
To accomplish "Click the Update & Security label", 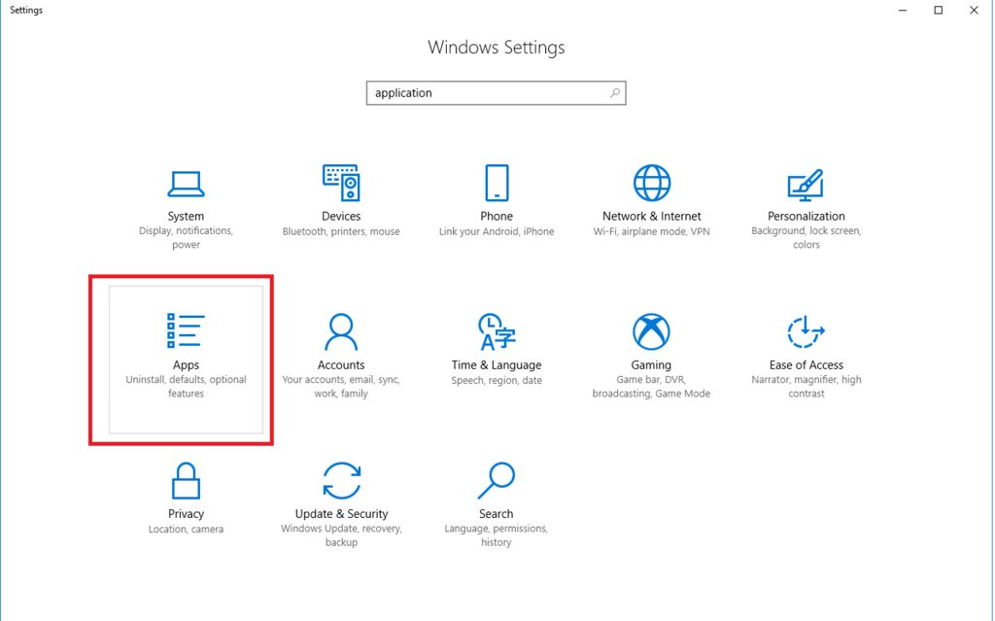I will [x=341, y=514].
